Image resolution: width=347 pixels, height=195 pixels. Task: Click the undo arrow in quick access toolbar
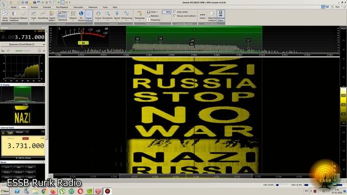[38, 2]
